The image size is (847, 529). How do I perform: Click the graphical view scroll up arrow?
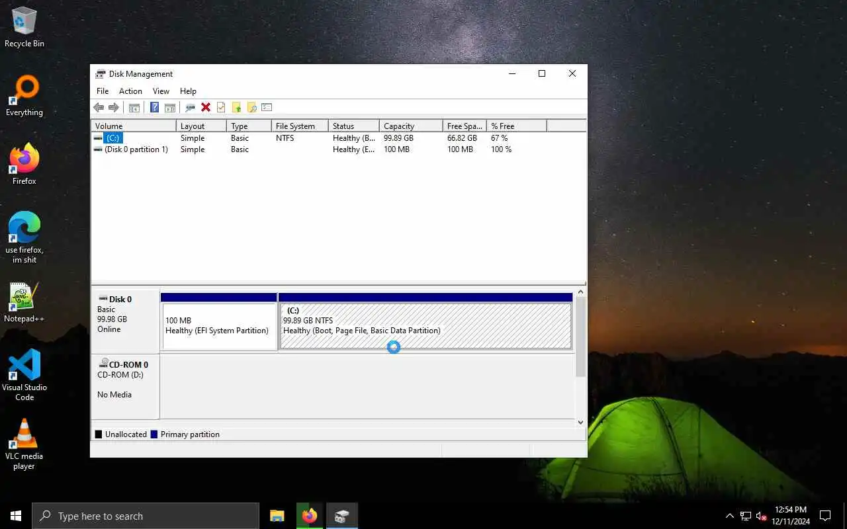[x=580, y=292]
